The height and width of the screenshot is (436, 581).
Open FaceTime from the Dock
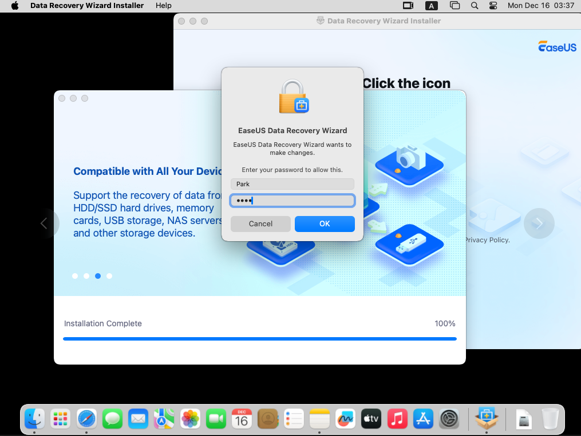click(x=216, y=419)
